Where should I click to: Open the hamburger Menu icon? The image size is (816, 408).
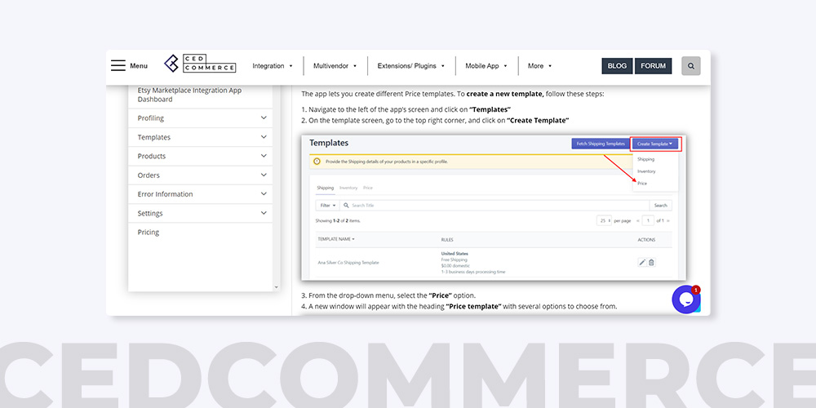click(x=118, y=65)
